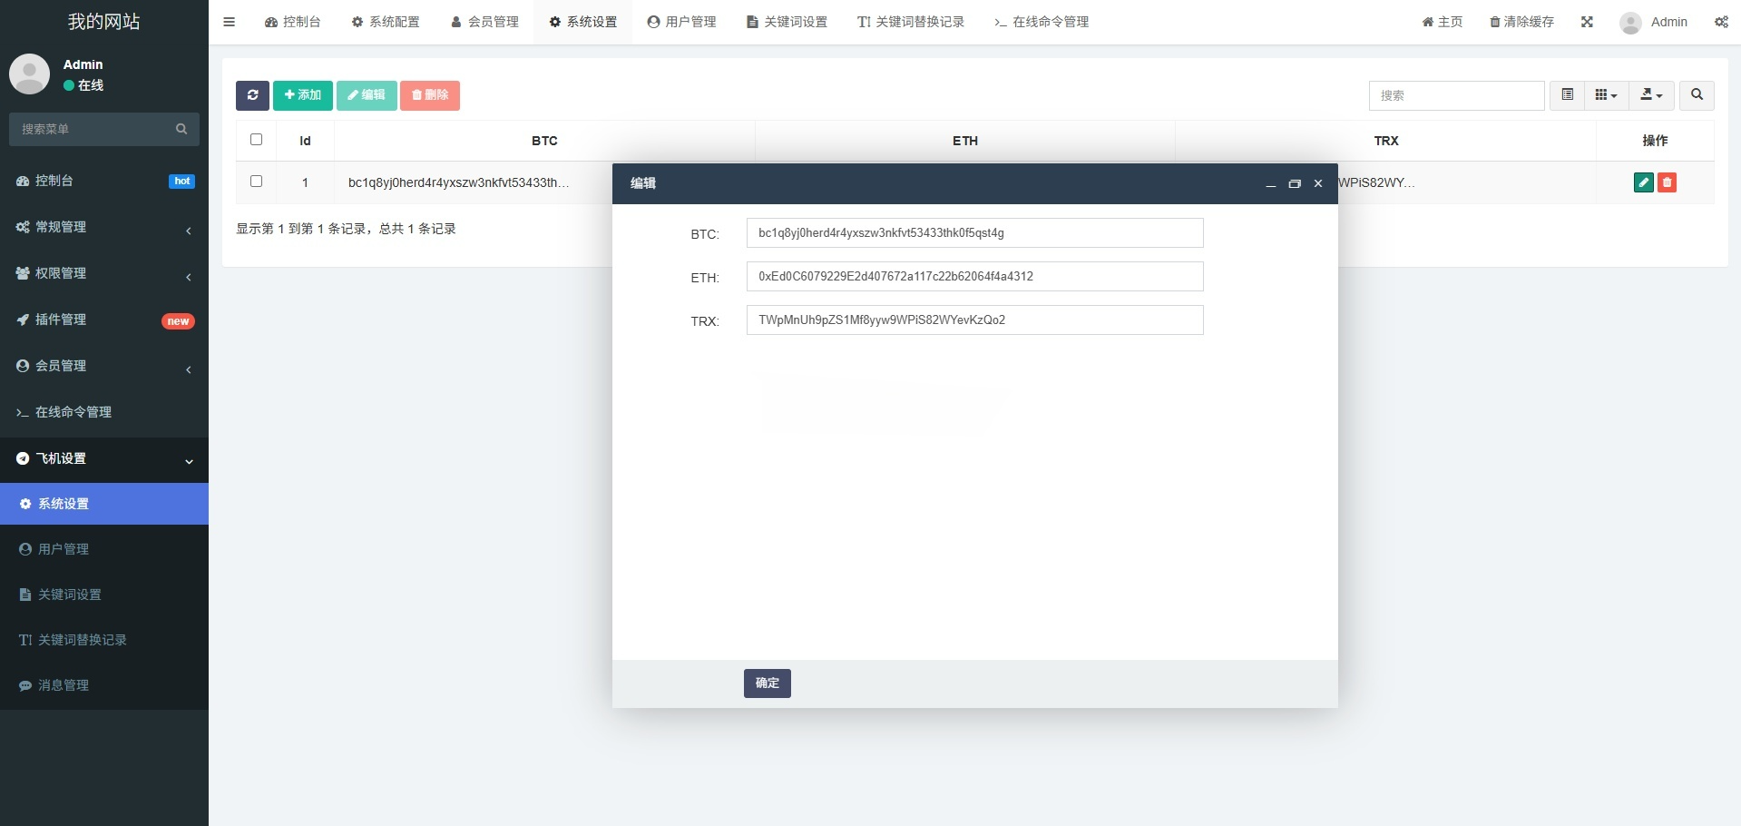Open fullscreen mode from the top bar

coord(1586,21)
